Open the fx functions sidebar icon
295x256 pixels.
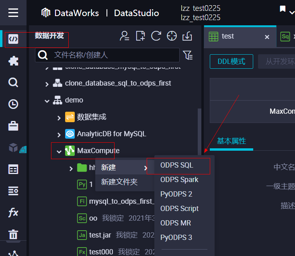13,213
